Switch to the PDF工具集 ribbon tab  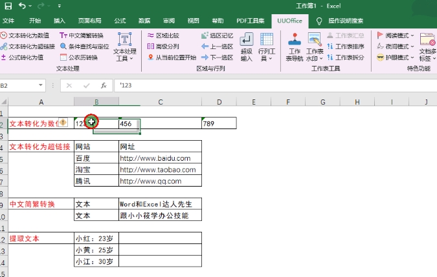pos(251,21)
